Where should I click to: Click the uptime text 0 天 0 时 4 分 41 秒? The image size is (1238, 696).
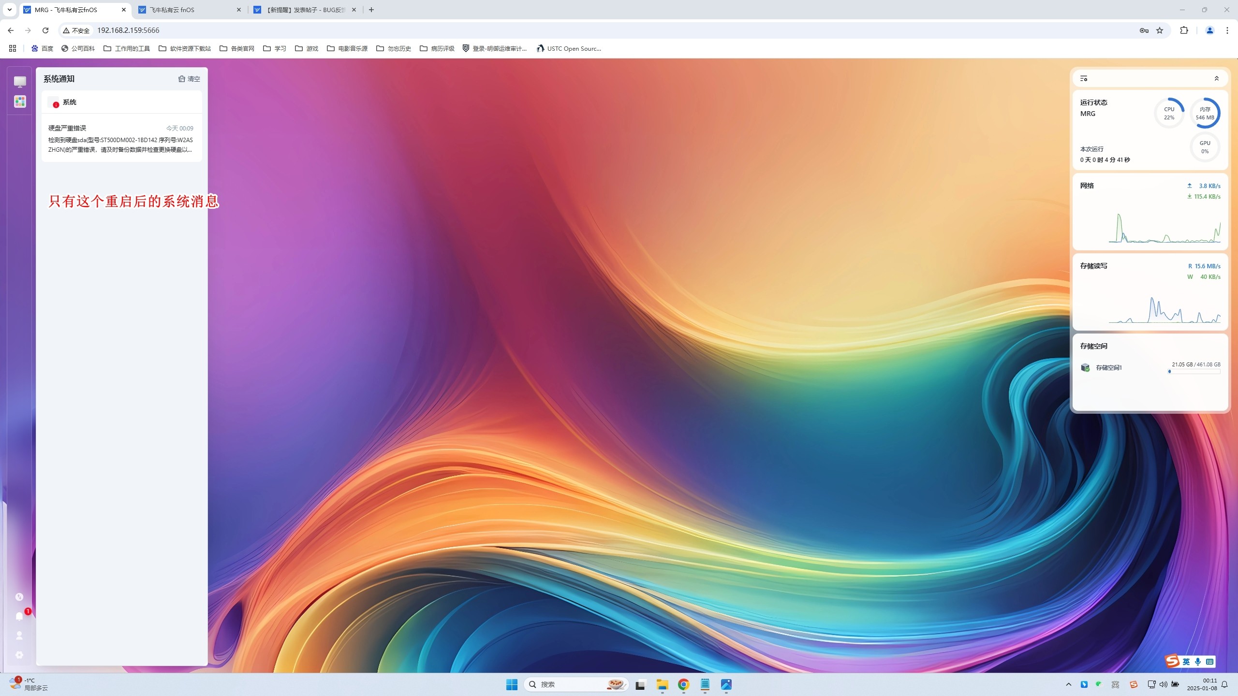[1105, 160]
